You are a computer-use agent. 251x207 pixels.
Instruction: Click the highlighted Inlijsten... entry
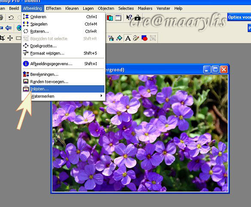coord(64,89)
